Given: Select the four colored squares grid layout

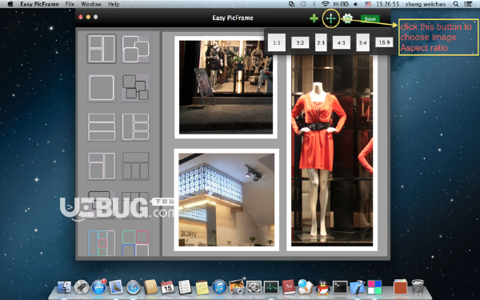Looking at the screenshot, I should pos(136,242).
